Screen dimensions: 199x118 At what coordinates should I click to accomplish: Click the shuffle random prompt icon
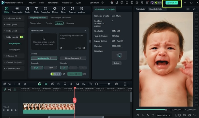tap(61, 48)
